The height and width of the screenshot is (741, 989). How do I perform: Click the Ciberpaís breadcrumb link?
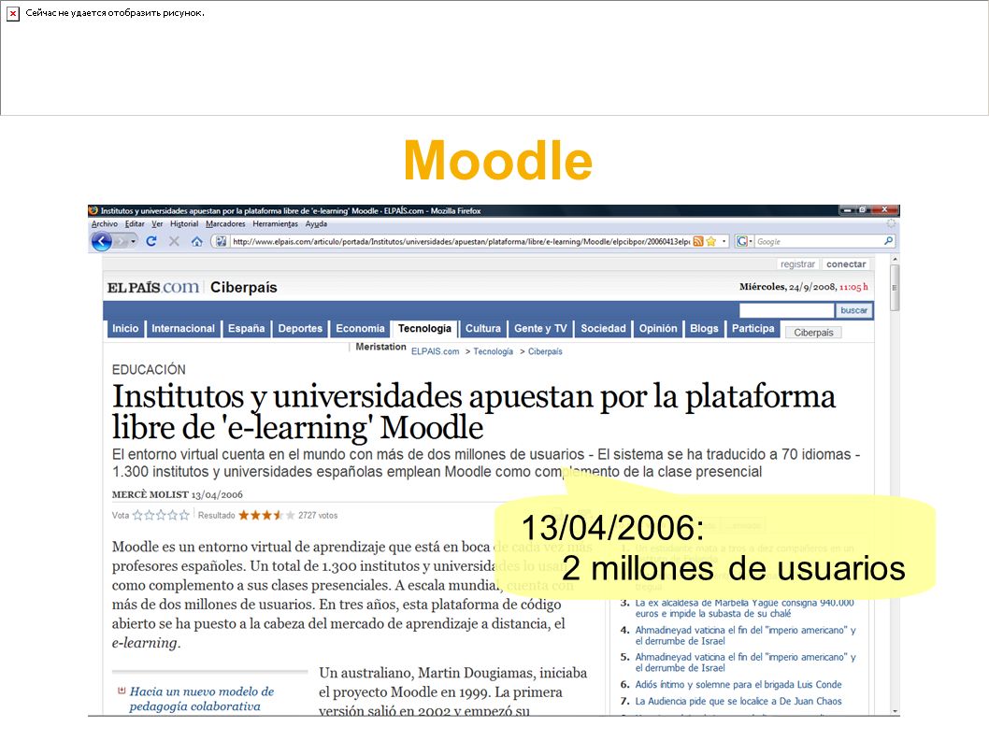(545, 351)
